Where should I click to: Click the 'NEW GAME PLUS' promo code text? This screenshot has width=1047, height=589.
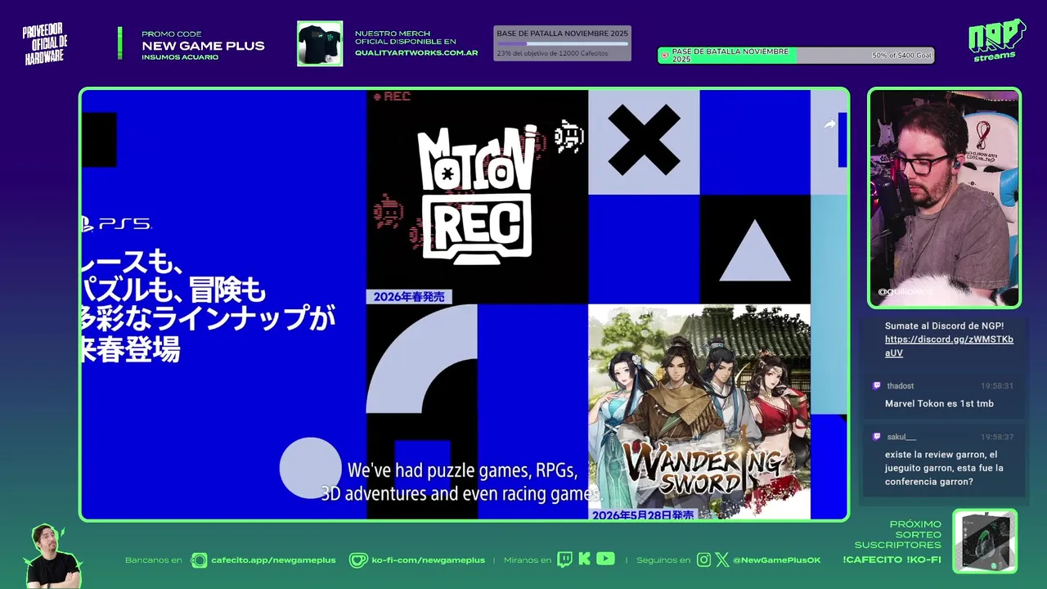point(203,46)
